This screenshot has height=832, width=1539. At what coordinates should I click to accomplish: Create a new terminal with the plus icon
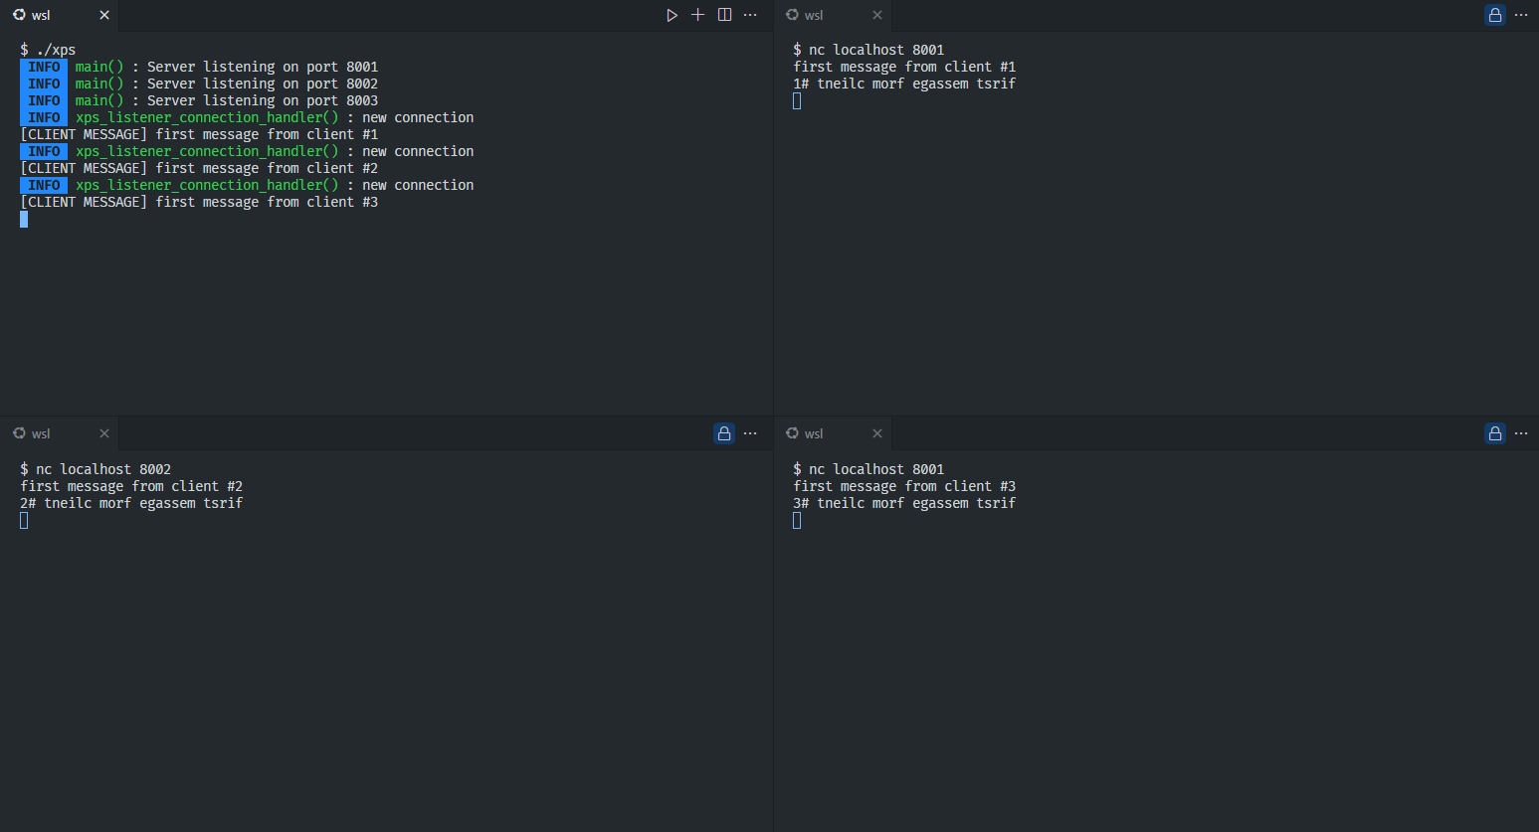point(697,15)
